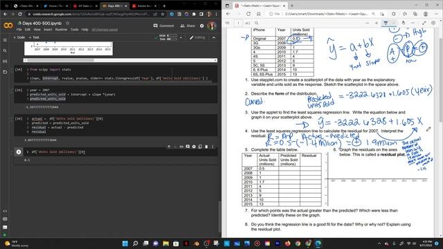Open the command palette icon in Colab sidebar
Image resolution: width=443 pixels, height=249 pixels.
click(5, 219)
